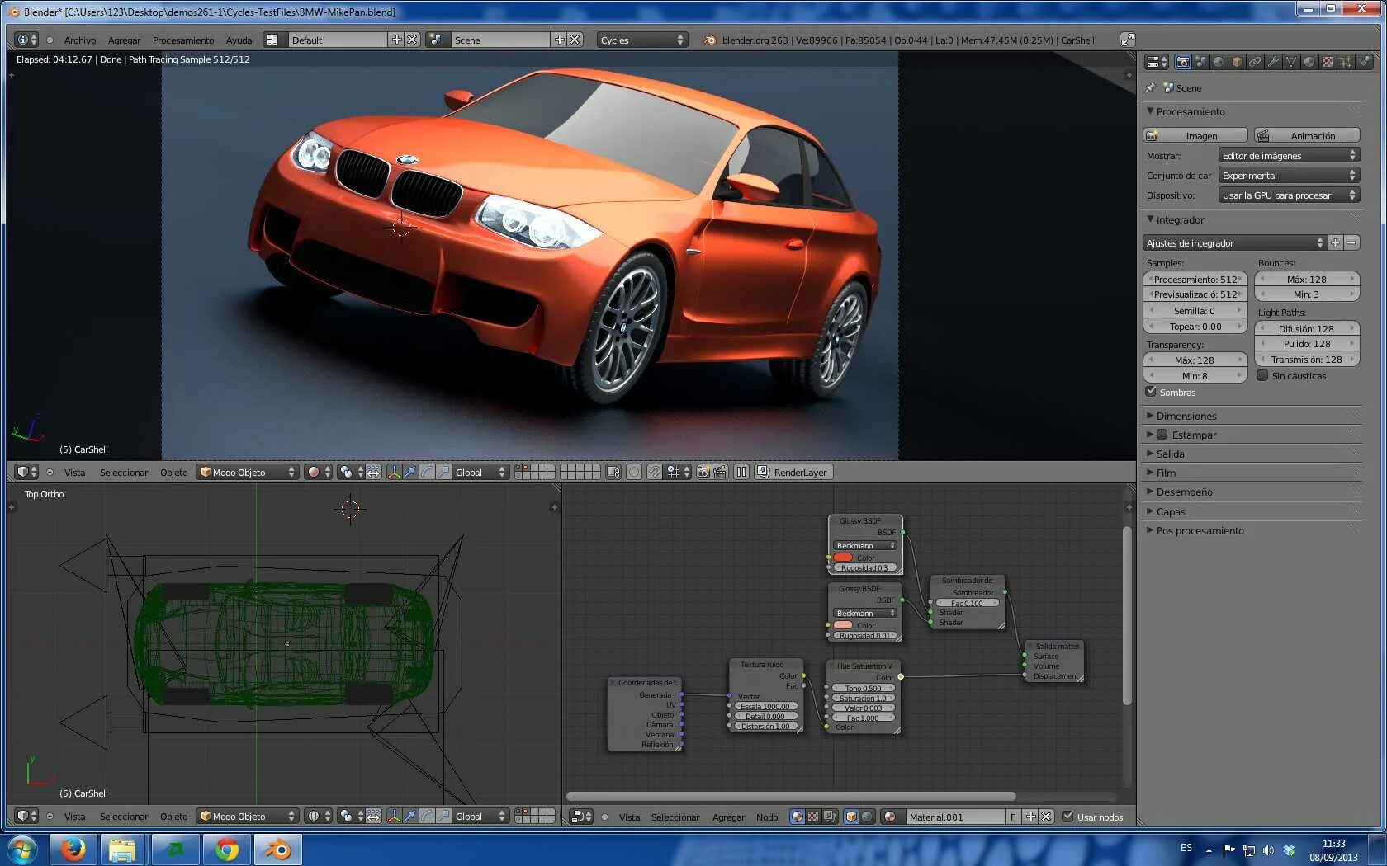Open the Texture checkerboard properties tab

(x=1328, y=62)
